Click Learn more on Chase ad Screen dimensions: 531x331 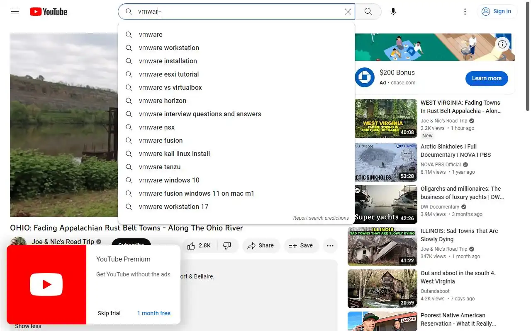point(487,78)
